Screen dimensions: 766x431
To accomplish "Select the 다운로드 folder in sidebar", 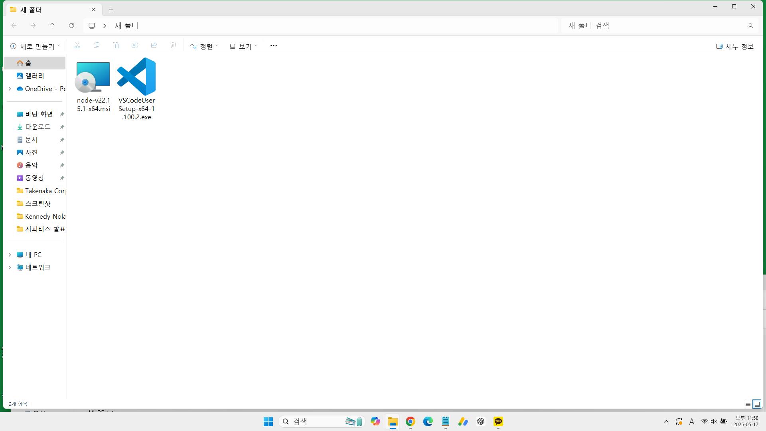I will [38, 127].
